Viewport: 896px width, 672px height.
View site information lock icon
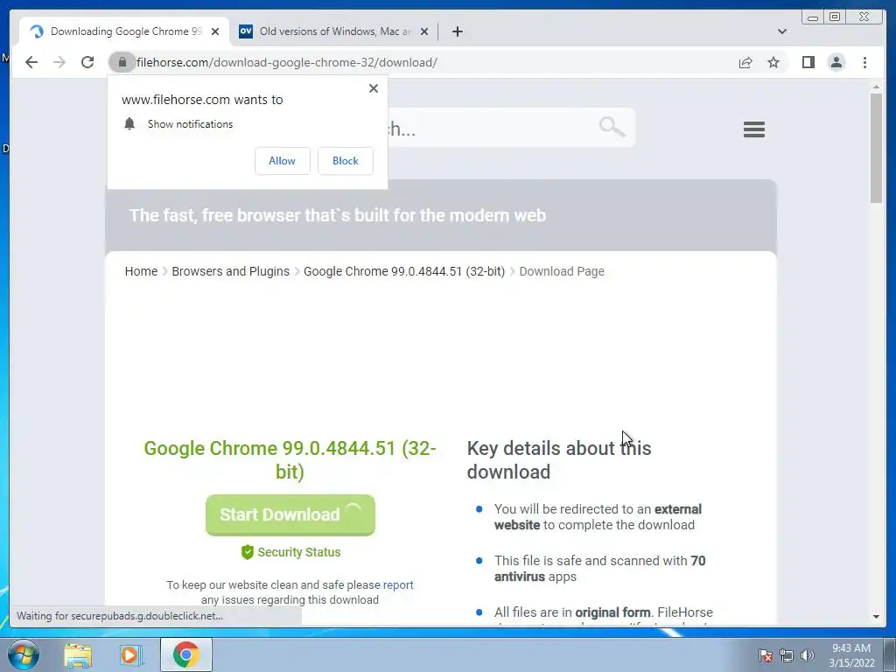tap(122, 62)
